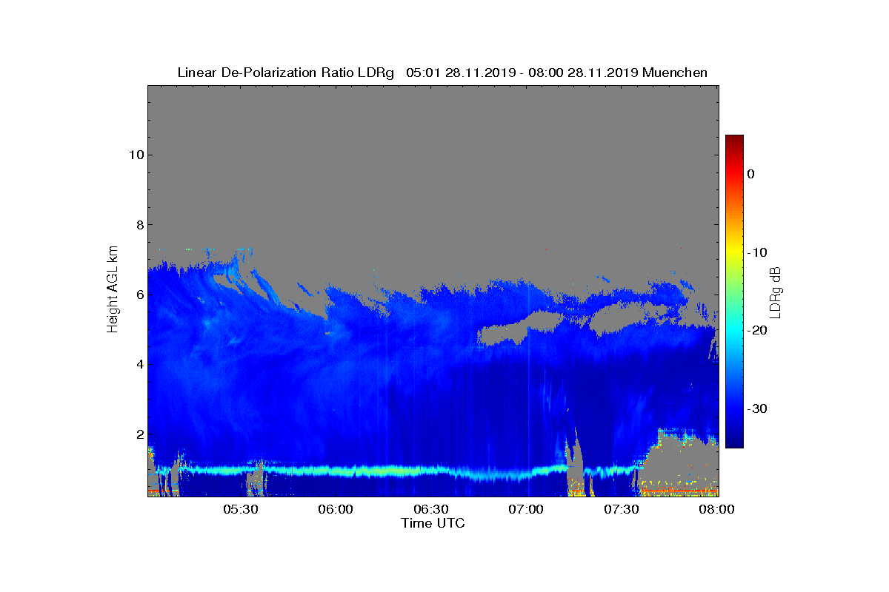Click the 06:00 time tick label
This screenshot has height=592, width=889.
[336, 509]
